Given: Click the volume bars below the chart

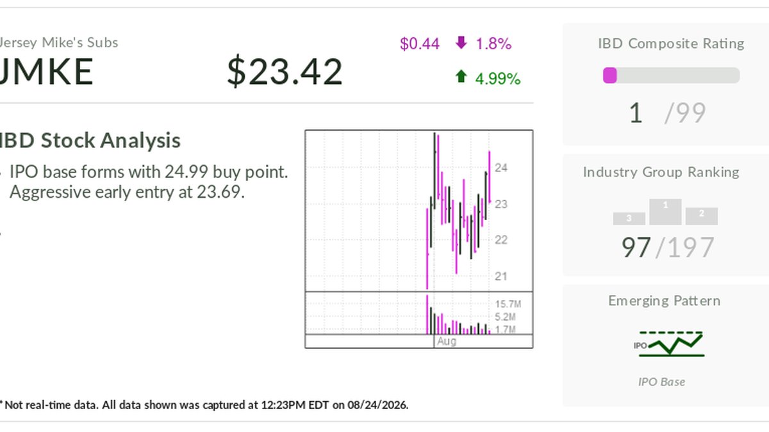Looking at the screenshot, I should click(459, 316).
